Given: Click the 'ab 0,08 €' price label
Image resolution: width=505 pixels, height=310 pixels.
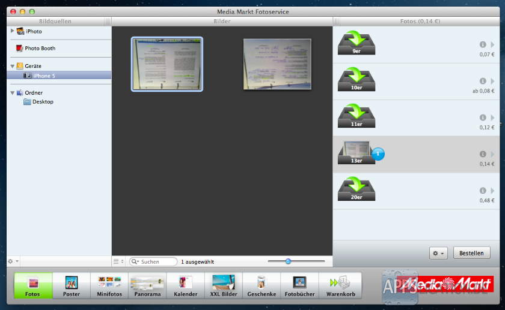Looking at the screenshot, I should click(x=483, y=91).
